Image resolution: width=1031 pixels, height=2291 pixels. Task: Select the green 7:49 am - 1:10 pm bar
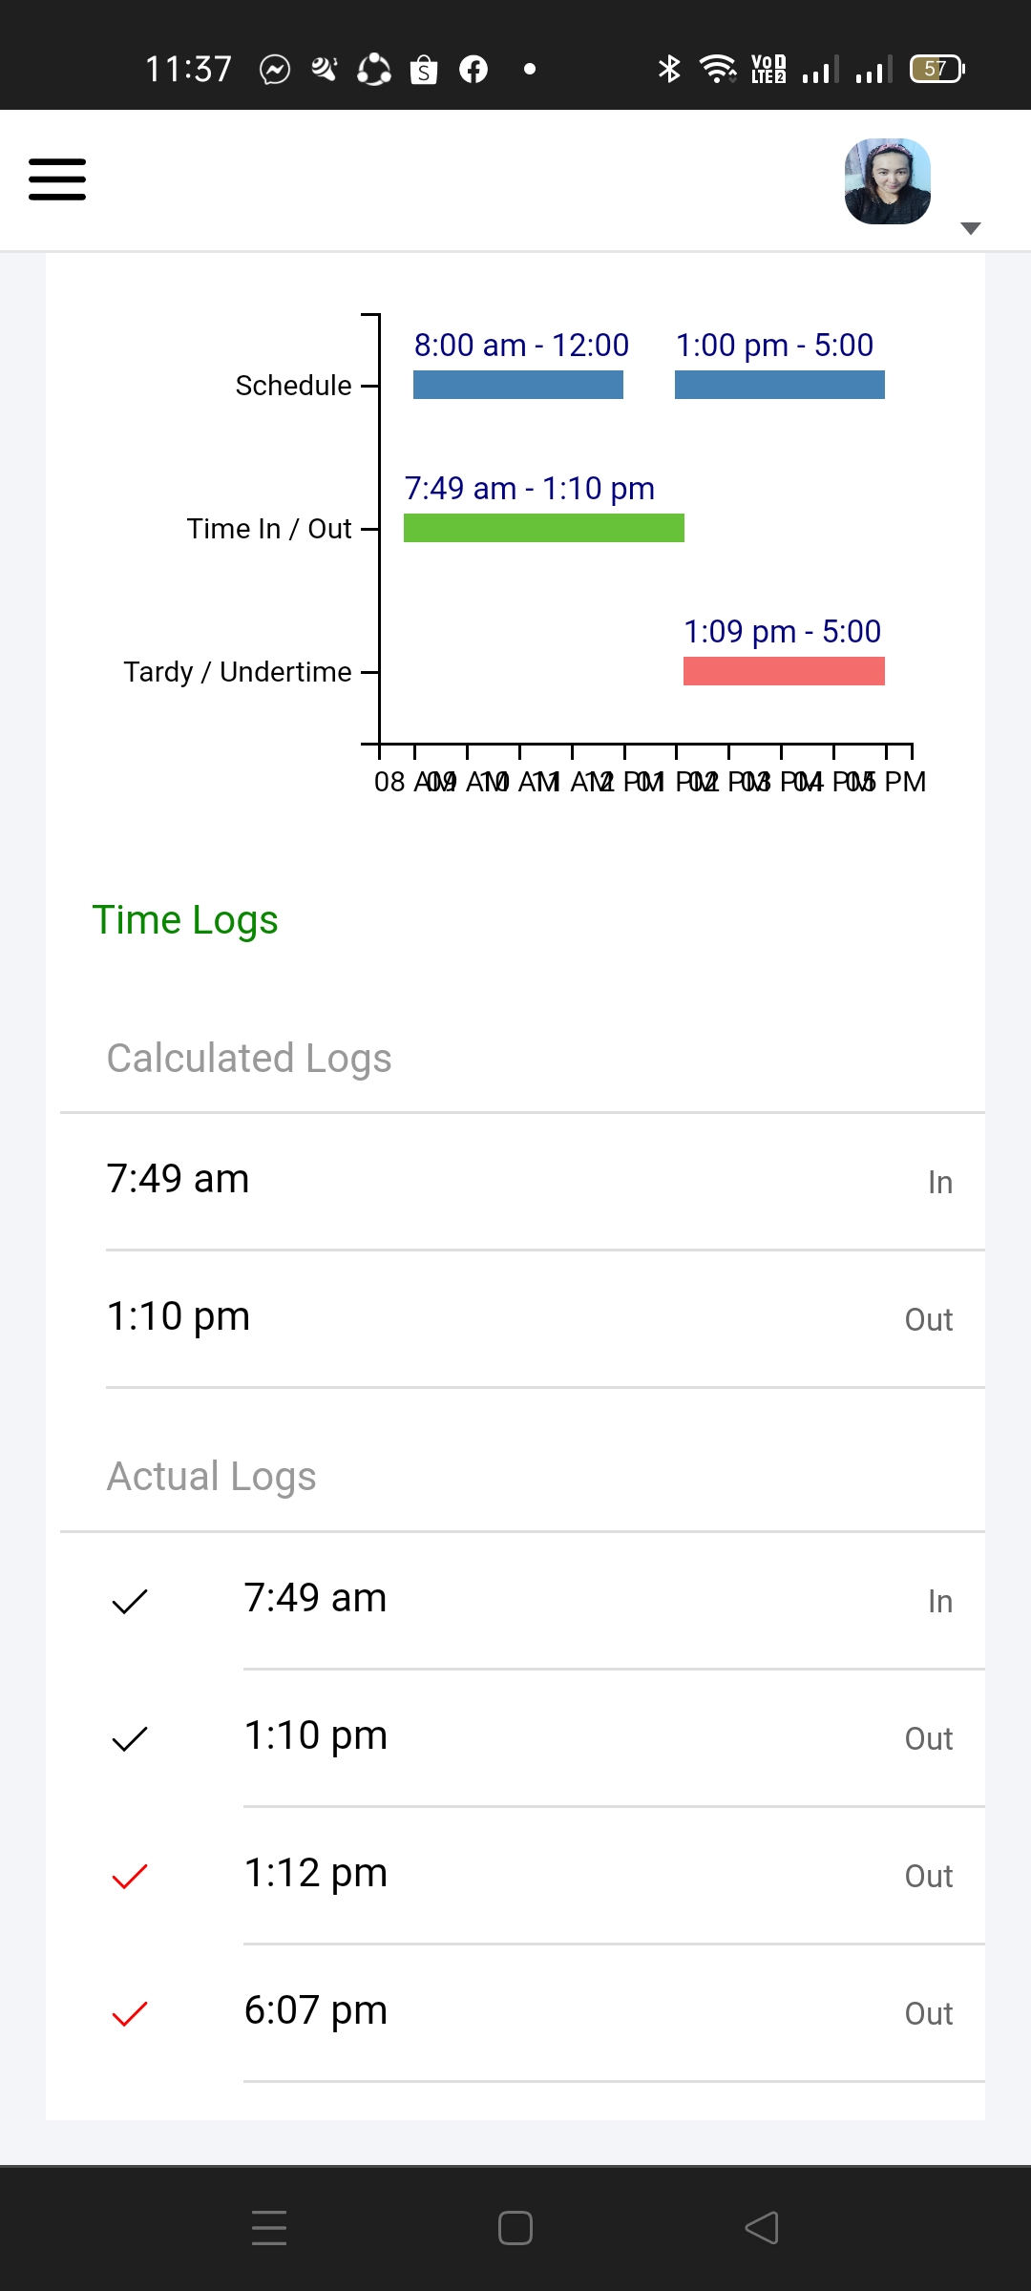[x=543, y=528]
